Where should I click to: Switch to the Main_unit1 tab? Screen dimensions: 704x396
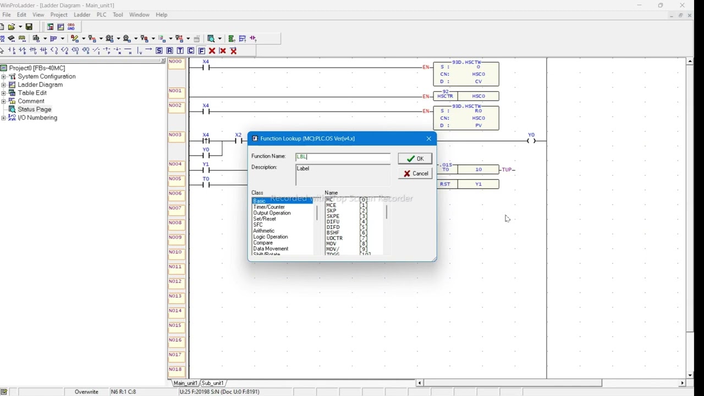tap(185, 383)
